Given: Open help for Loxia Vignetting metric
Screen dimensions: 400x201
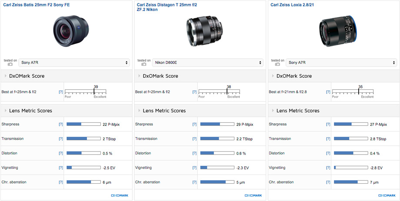Looking at the screenshot, I should pyautogui.click(x=328, y=168).
